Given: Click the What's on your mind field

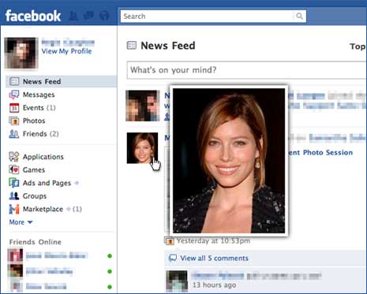Looking at the screenshot, I should click(x=247, y=70).
